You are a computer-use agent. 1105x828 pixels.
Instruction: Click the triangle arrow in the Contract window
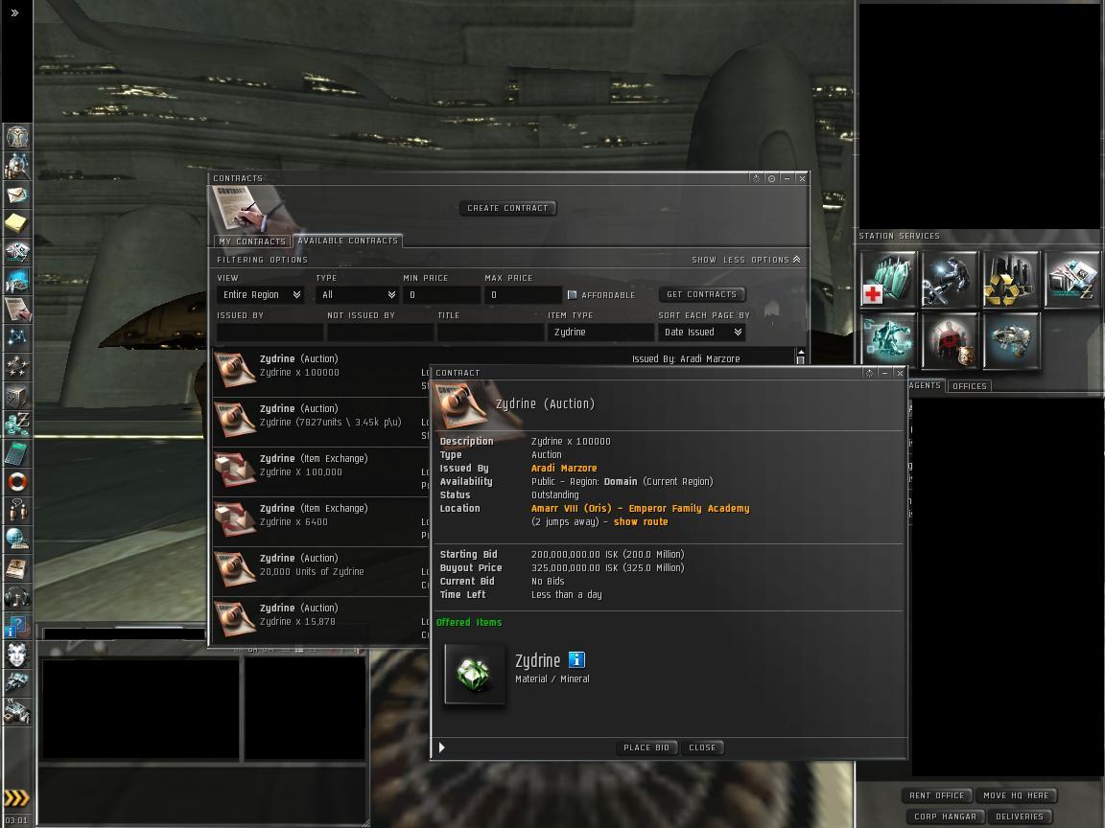pyautogui.click(x=442, y=747)
